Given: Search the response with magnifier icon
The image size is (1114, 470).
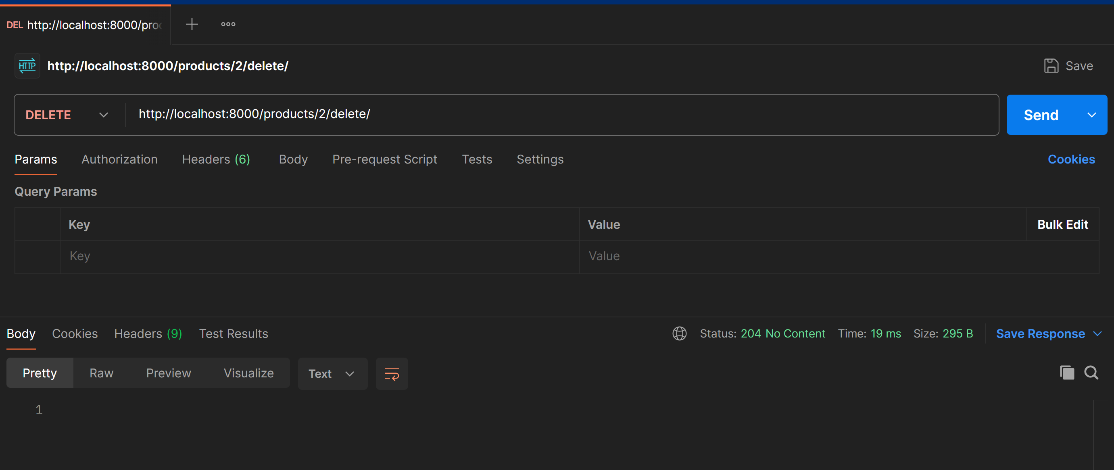Looking at the screenshot, I should pyautogui.click(x=1091, y=373).
